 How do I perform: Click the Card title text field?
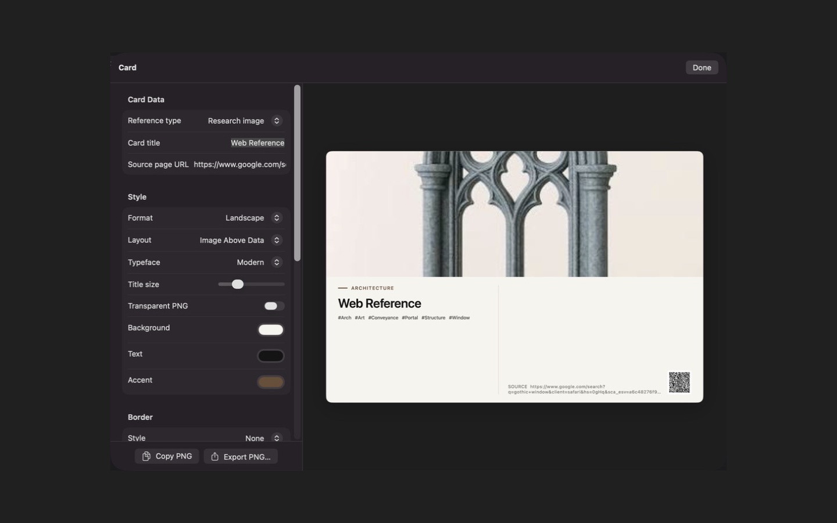(257, 143)
